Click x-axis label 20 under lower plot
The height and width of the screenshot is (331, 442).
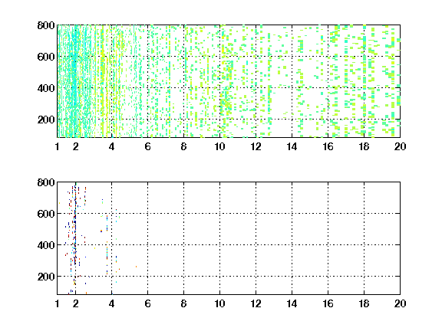400,303
